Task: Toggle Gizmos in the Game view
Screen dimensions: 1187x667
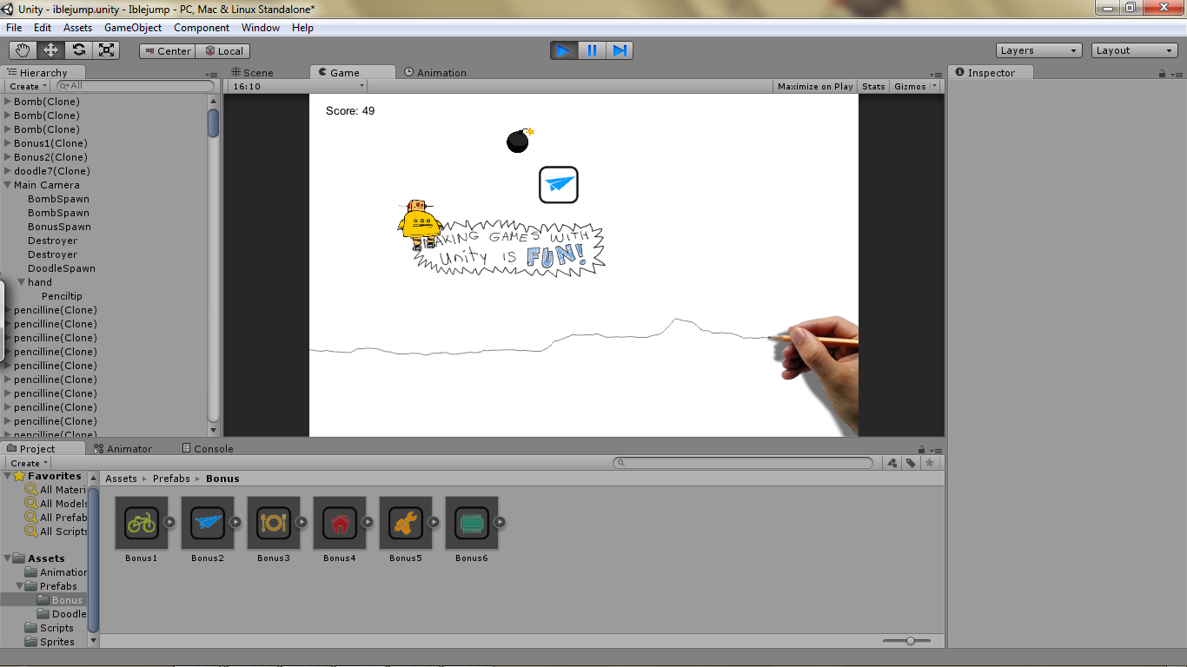Action: point(910,86)
